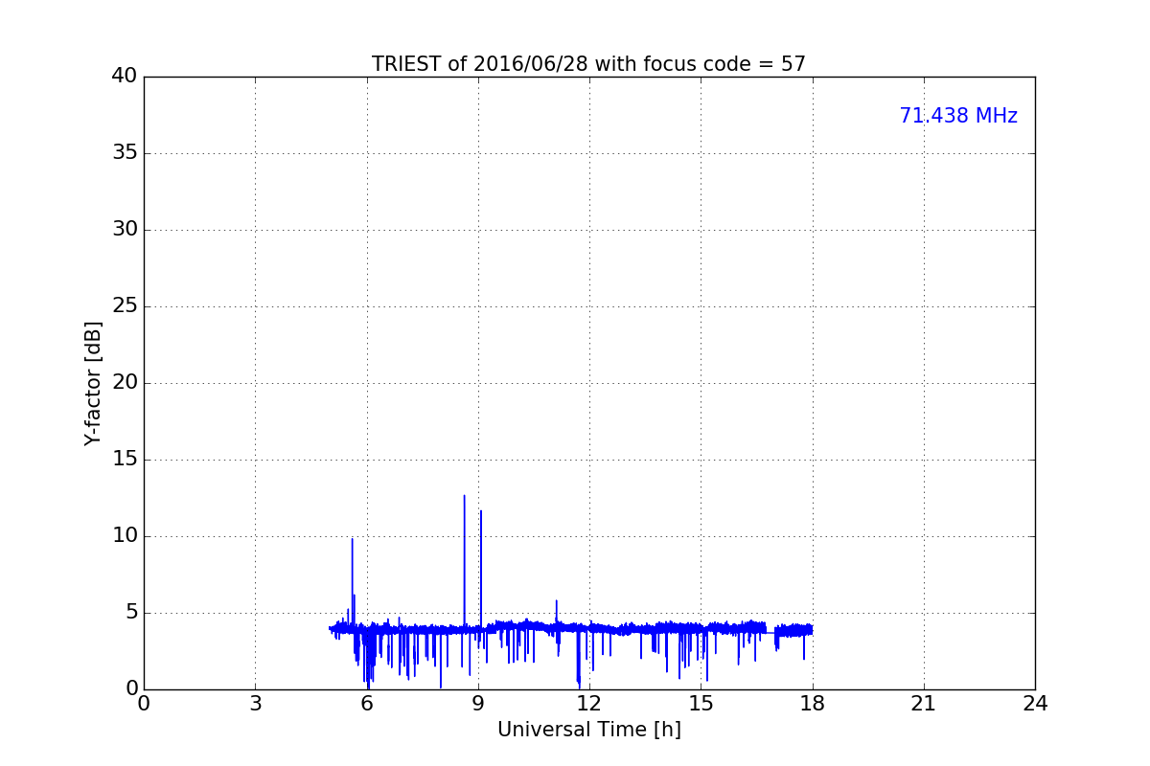
Task: Click the 'Universal Time [h]' axis label
Action: (589, 730)
